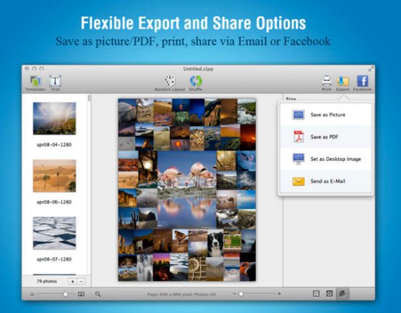Screen dimensions: 401x313
Task: Select the apr08-04-1280 thumbnail
Action: [x=55, y=118]
